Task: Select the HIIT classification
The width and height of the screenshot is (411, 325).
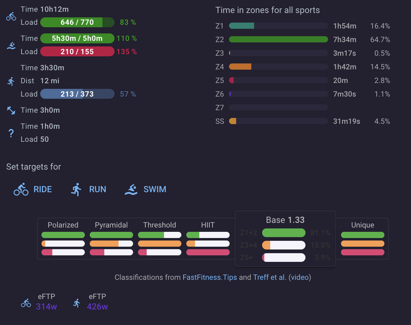Action: click(208, 238)
